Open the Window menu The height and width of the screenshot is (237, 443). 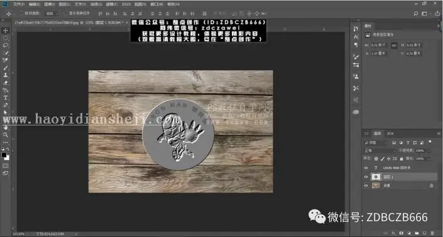click(157, 4)
